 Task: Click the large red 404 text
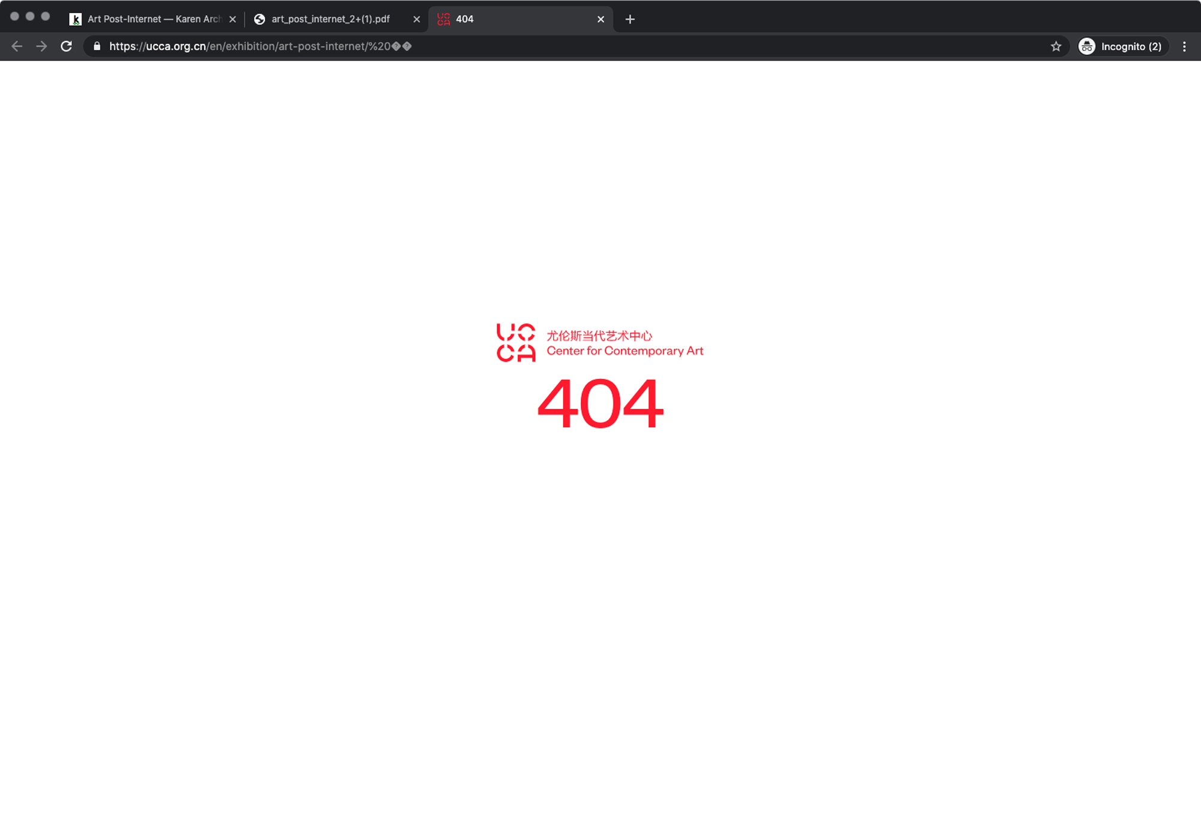point(600,403)
